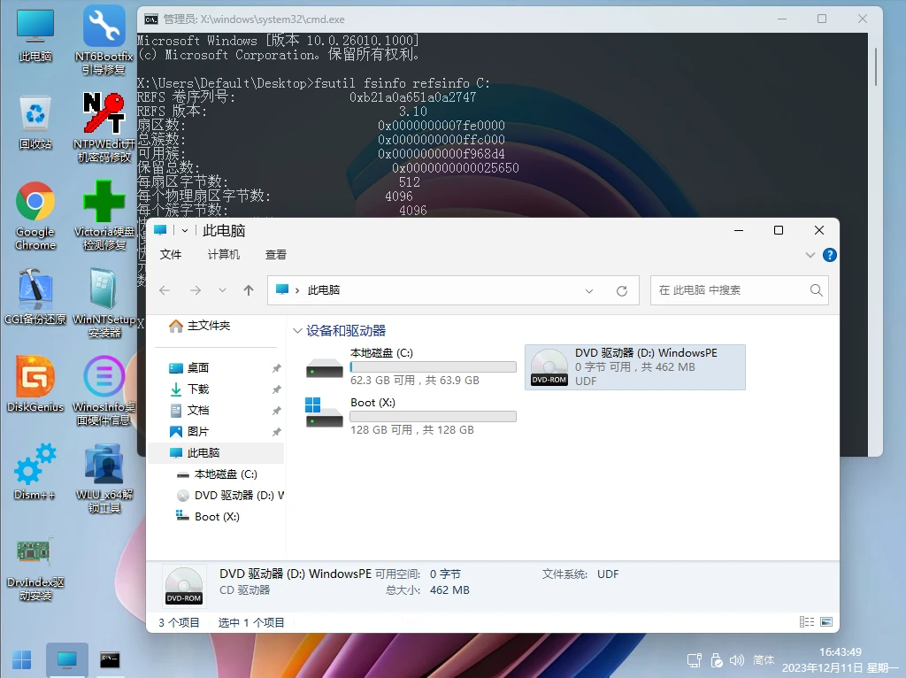Screen dimensions: 906x678
Task: Launch Google Chrome from the desktop
Action: pos(35,216)
